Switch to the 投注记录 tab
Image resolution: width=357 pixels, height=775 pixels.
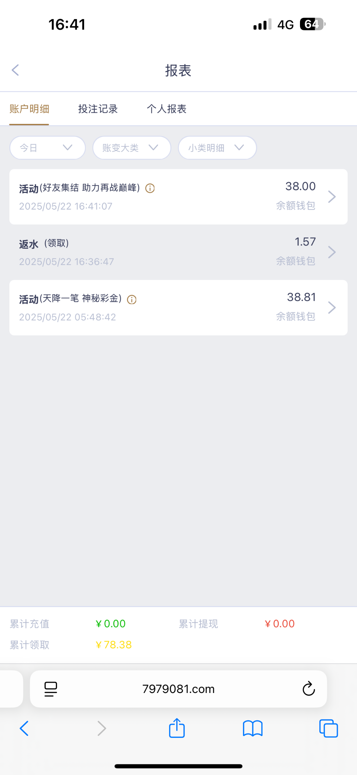click(x=98, y=109)
